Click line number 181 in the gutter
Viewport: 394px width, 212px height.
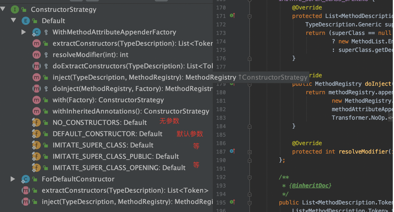click(221, 101)
